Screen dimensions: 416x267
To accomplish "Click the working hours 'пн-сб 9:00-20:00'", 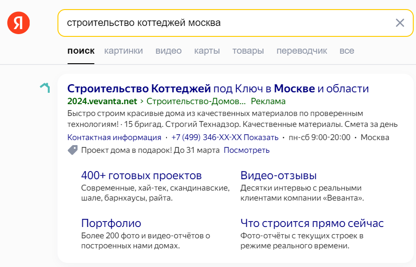I will click(319, 137).
